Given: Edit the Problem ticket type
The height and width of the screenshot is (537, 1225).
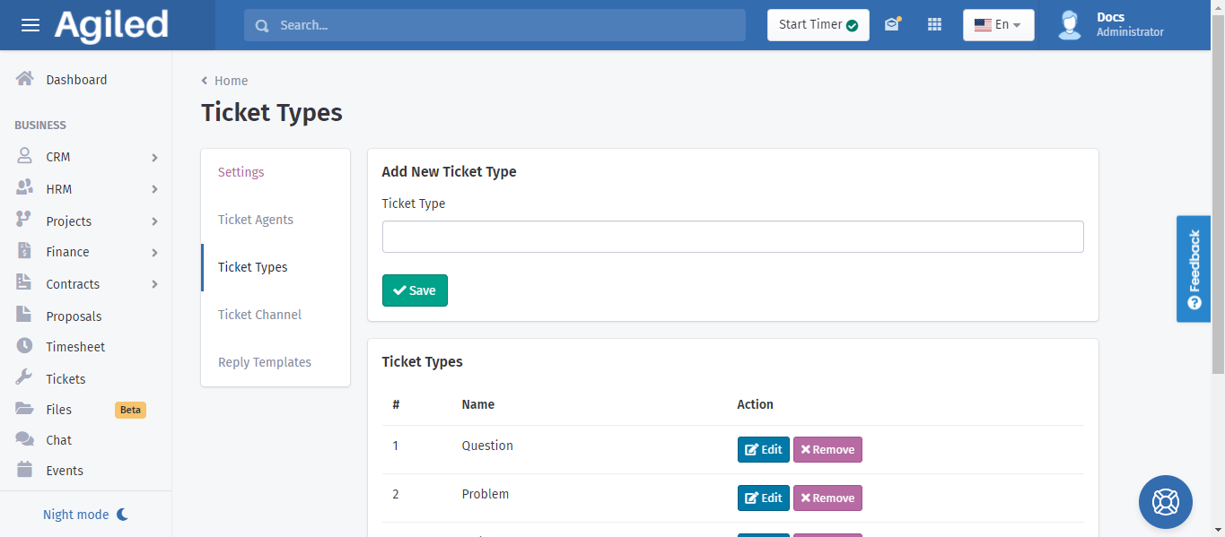Looking at the screenshot, I should coord(763,498).
